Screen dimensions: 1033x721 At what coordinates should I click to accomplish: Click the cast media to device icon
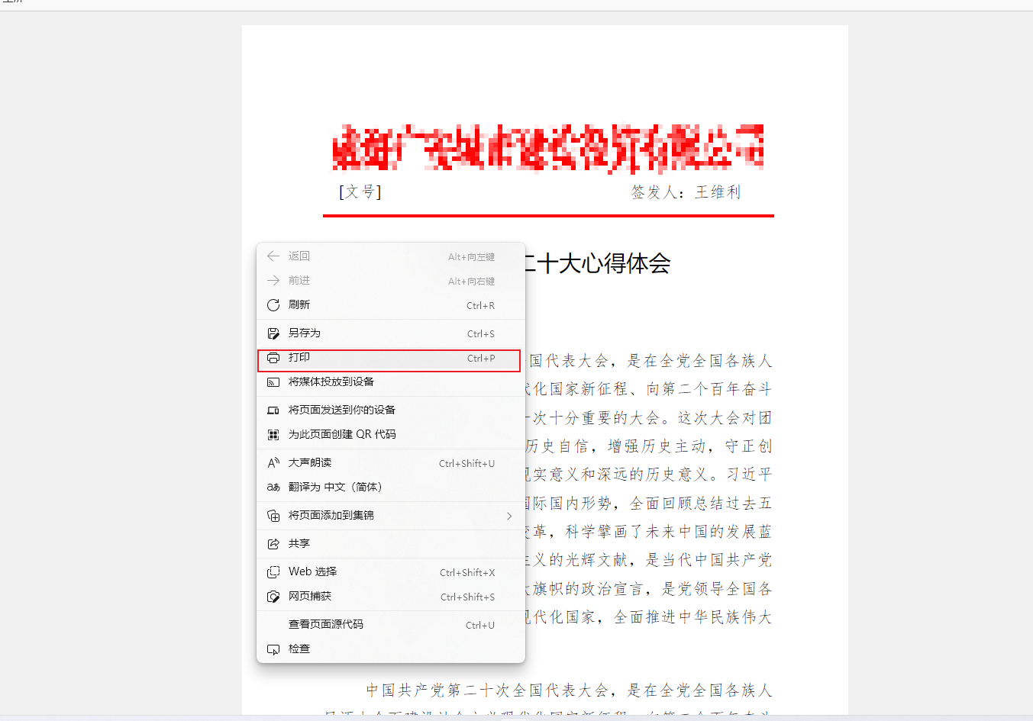click(x=273, y=381)
